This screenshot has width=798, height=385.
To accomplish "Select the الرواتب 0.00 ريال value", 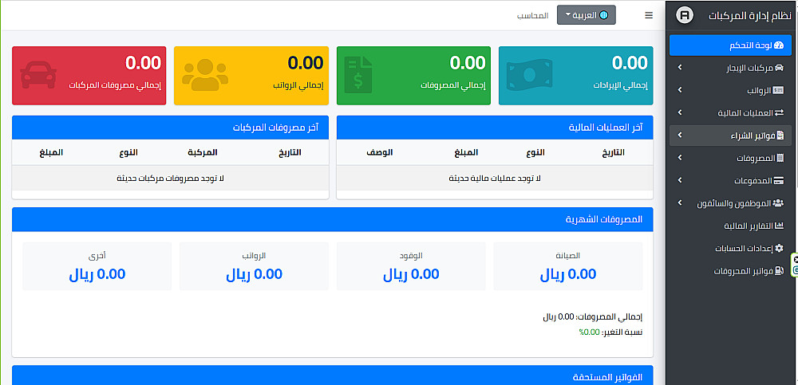I will [254, 274].
